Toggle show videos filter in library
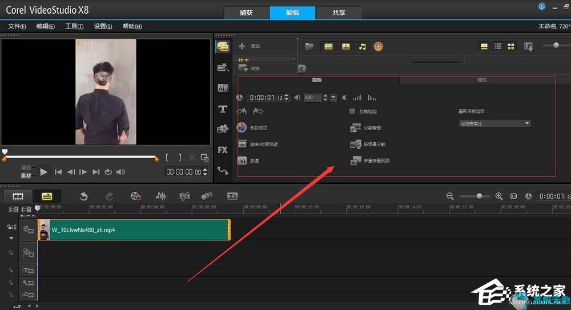 328,47
